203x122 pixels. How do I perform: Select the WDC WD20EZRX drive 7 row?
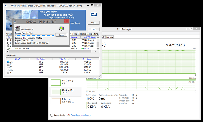(51, 49)
